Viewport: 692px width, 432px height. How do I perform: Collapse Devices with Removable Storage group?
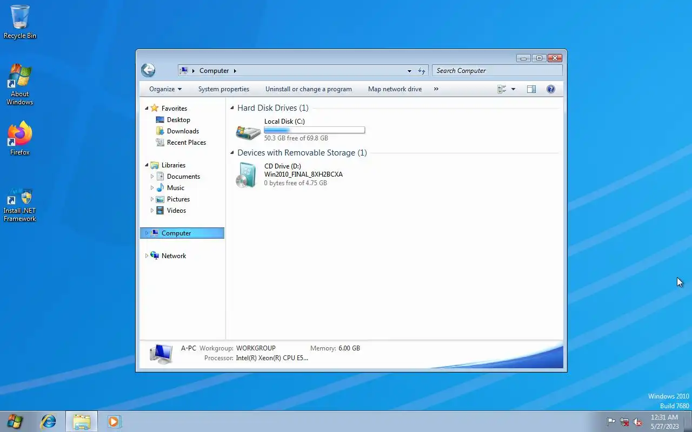point(232,153)
